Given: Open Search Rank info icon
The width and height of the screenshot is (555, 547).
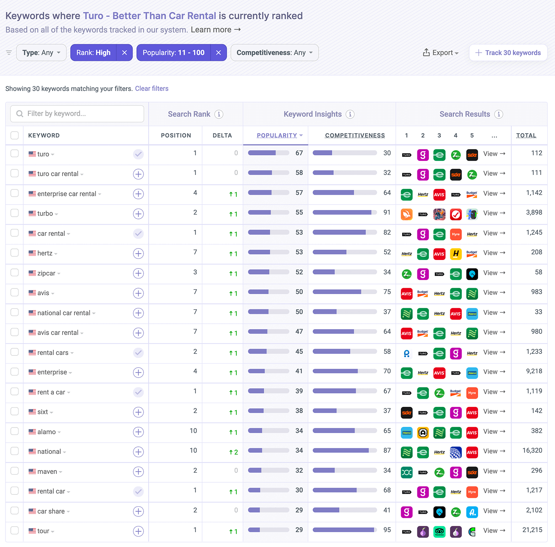Looking at the screenshot, I should click(219, 114).
